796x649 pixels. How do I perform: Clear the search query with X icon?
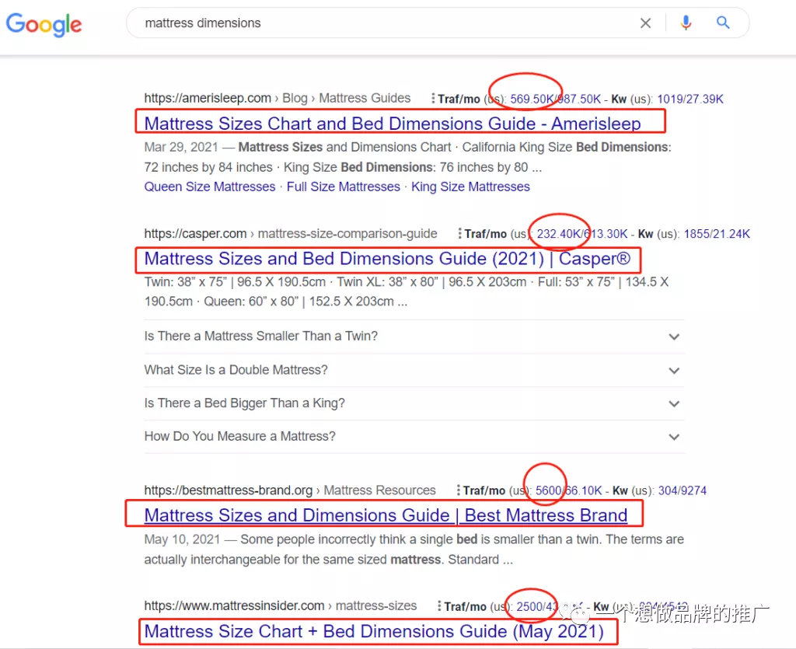click(x=645, y=23)
